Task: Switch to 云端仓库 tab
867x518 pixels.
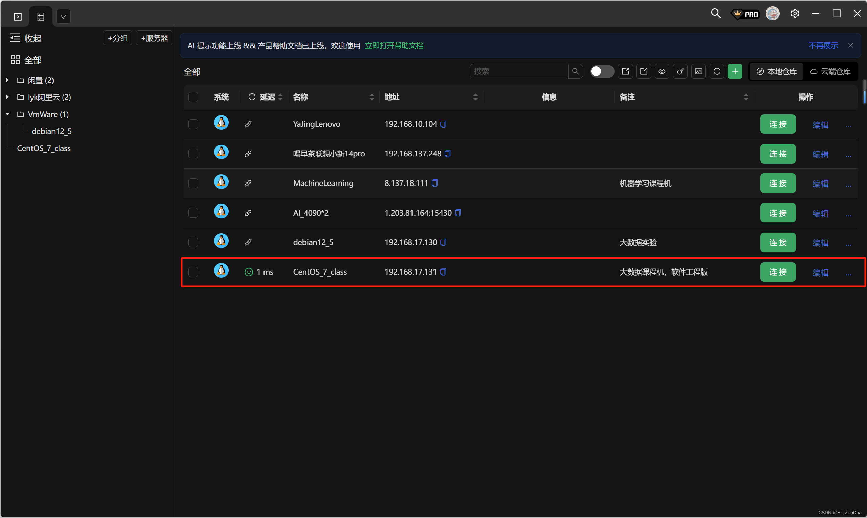Action: tap(830, 71)
